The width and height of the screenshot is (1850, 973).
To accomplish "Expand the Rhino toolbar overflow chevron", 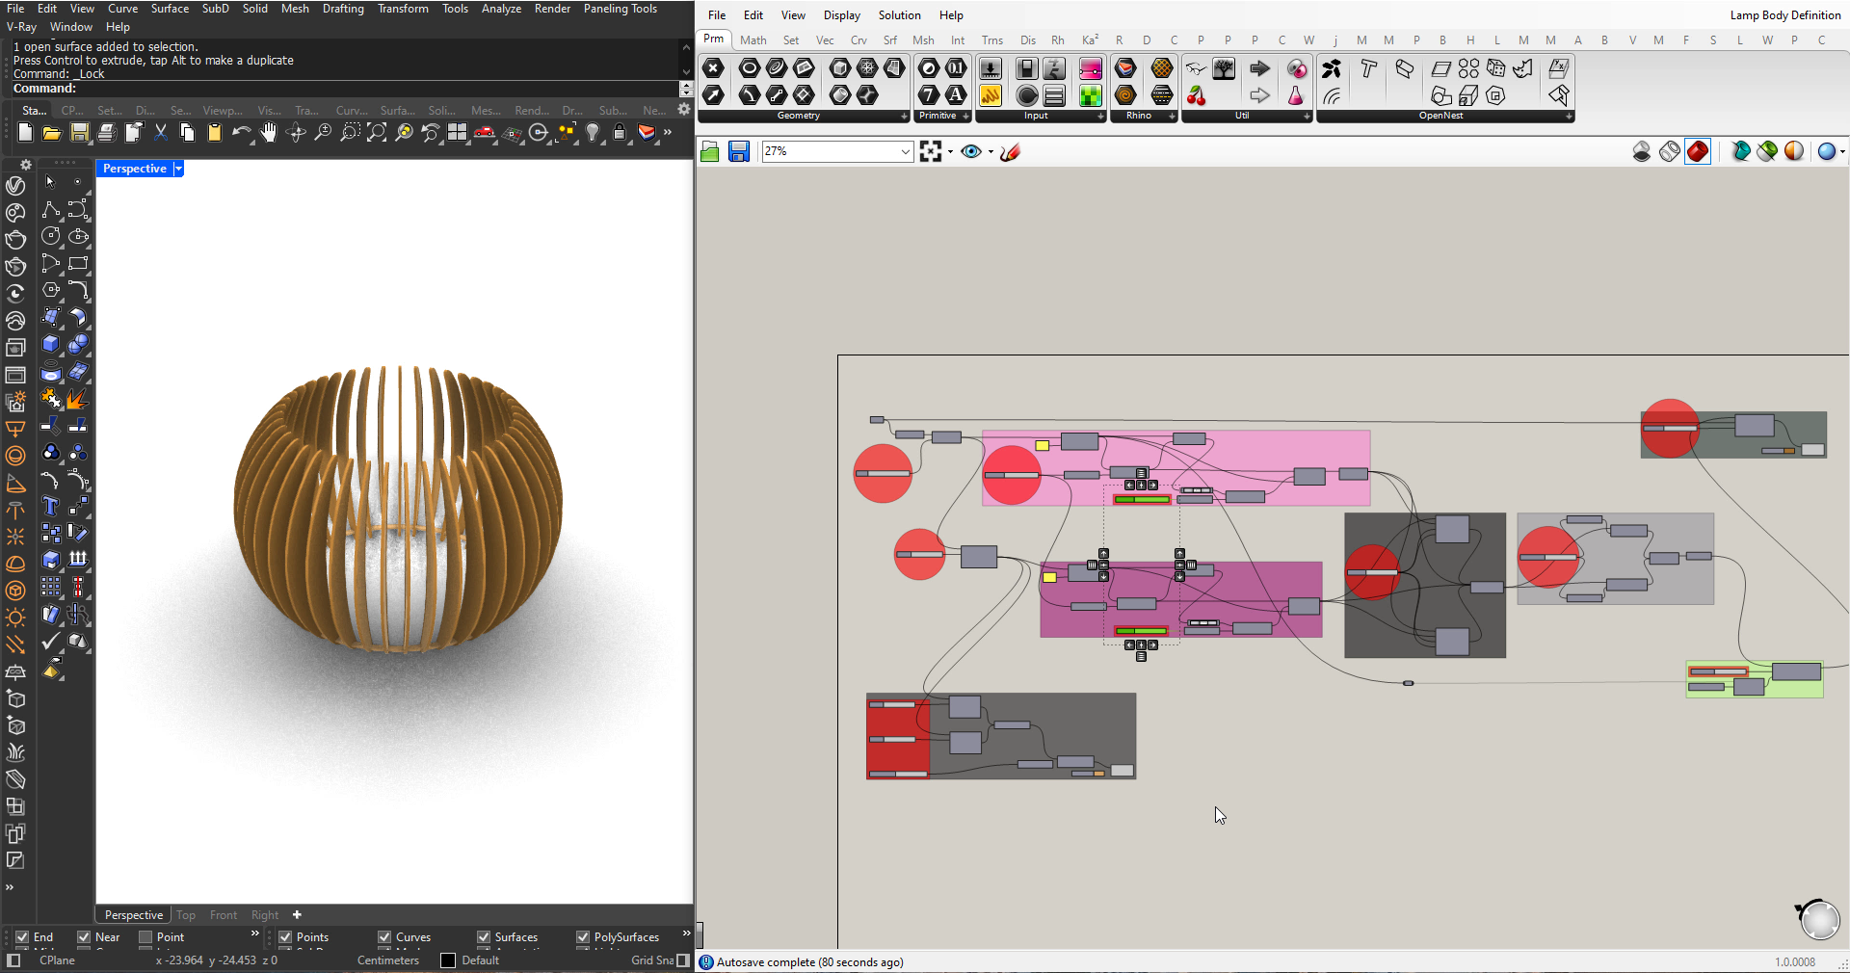I will point(668,133).
